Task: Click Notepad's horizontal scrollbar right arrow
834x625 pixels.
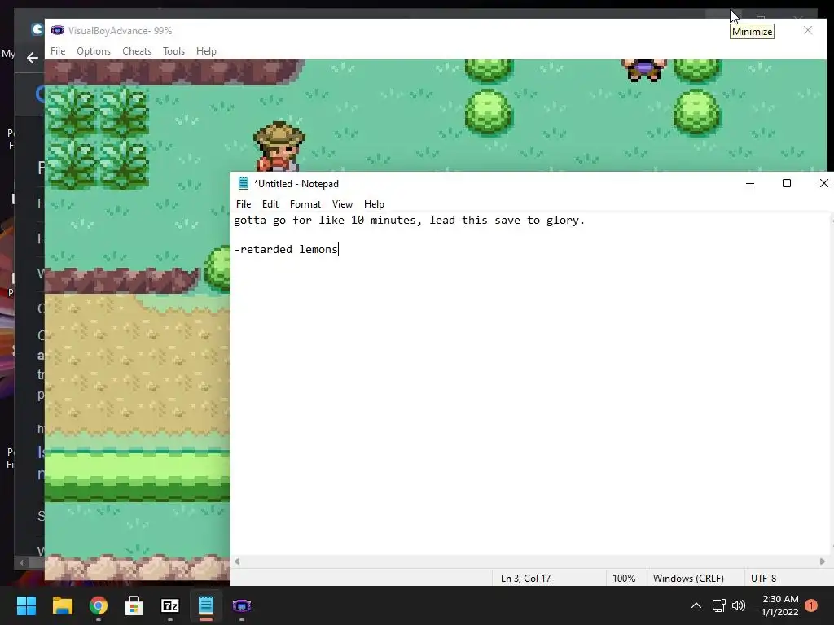Action: pos(823,562)
